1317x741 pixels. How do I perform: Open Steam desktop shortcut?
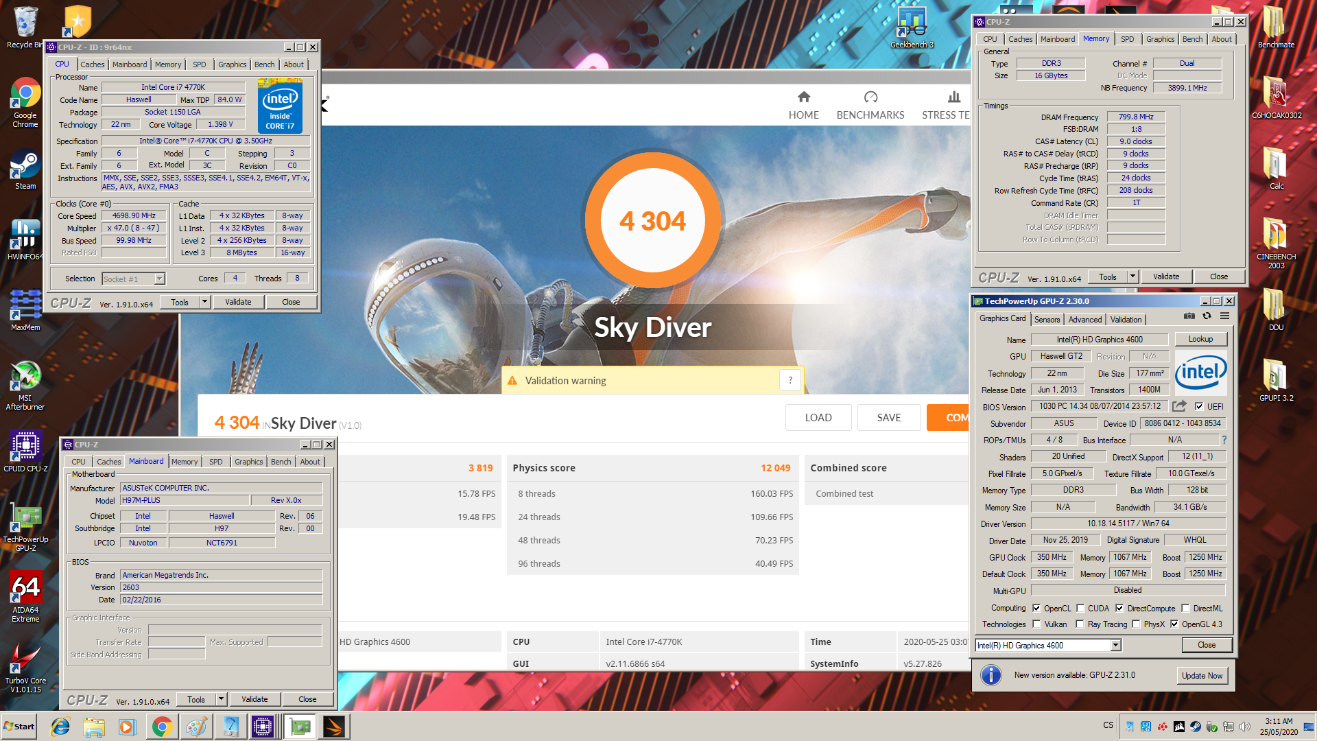click(25, 170)
